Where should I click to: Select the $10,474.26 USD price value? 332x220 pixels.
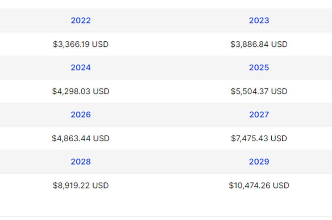[x=259, y=186]
